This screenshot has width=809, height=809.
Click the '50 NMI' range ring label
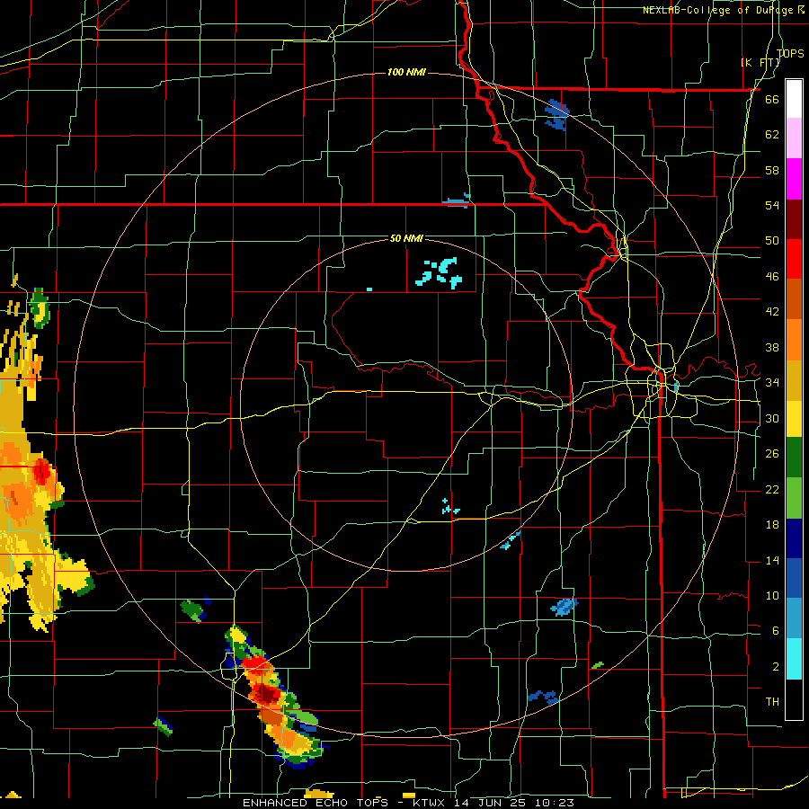(x=406, y=238)
